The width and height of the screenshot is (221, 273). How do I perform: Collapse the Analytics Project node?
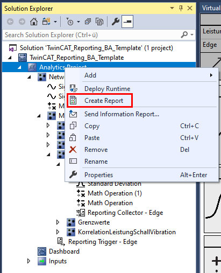tap(19, 67)
